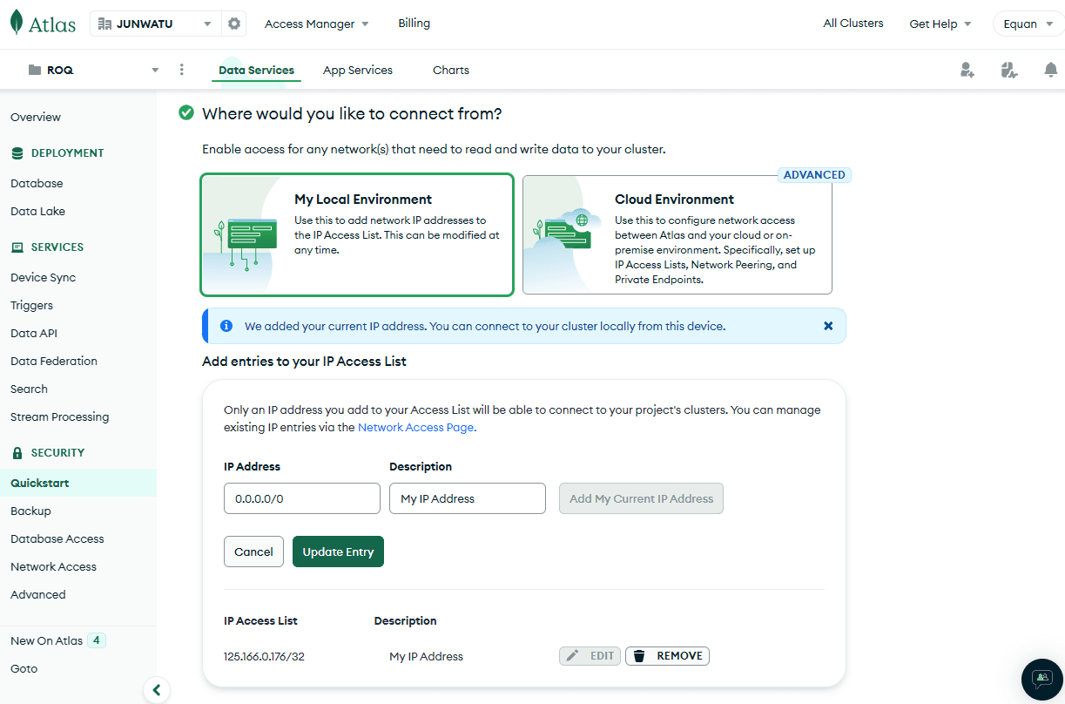Open Overview in the sidebar

(x=36, y=117)
